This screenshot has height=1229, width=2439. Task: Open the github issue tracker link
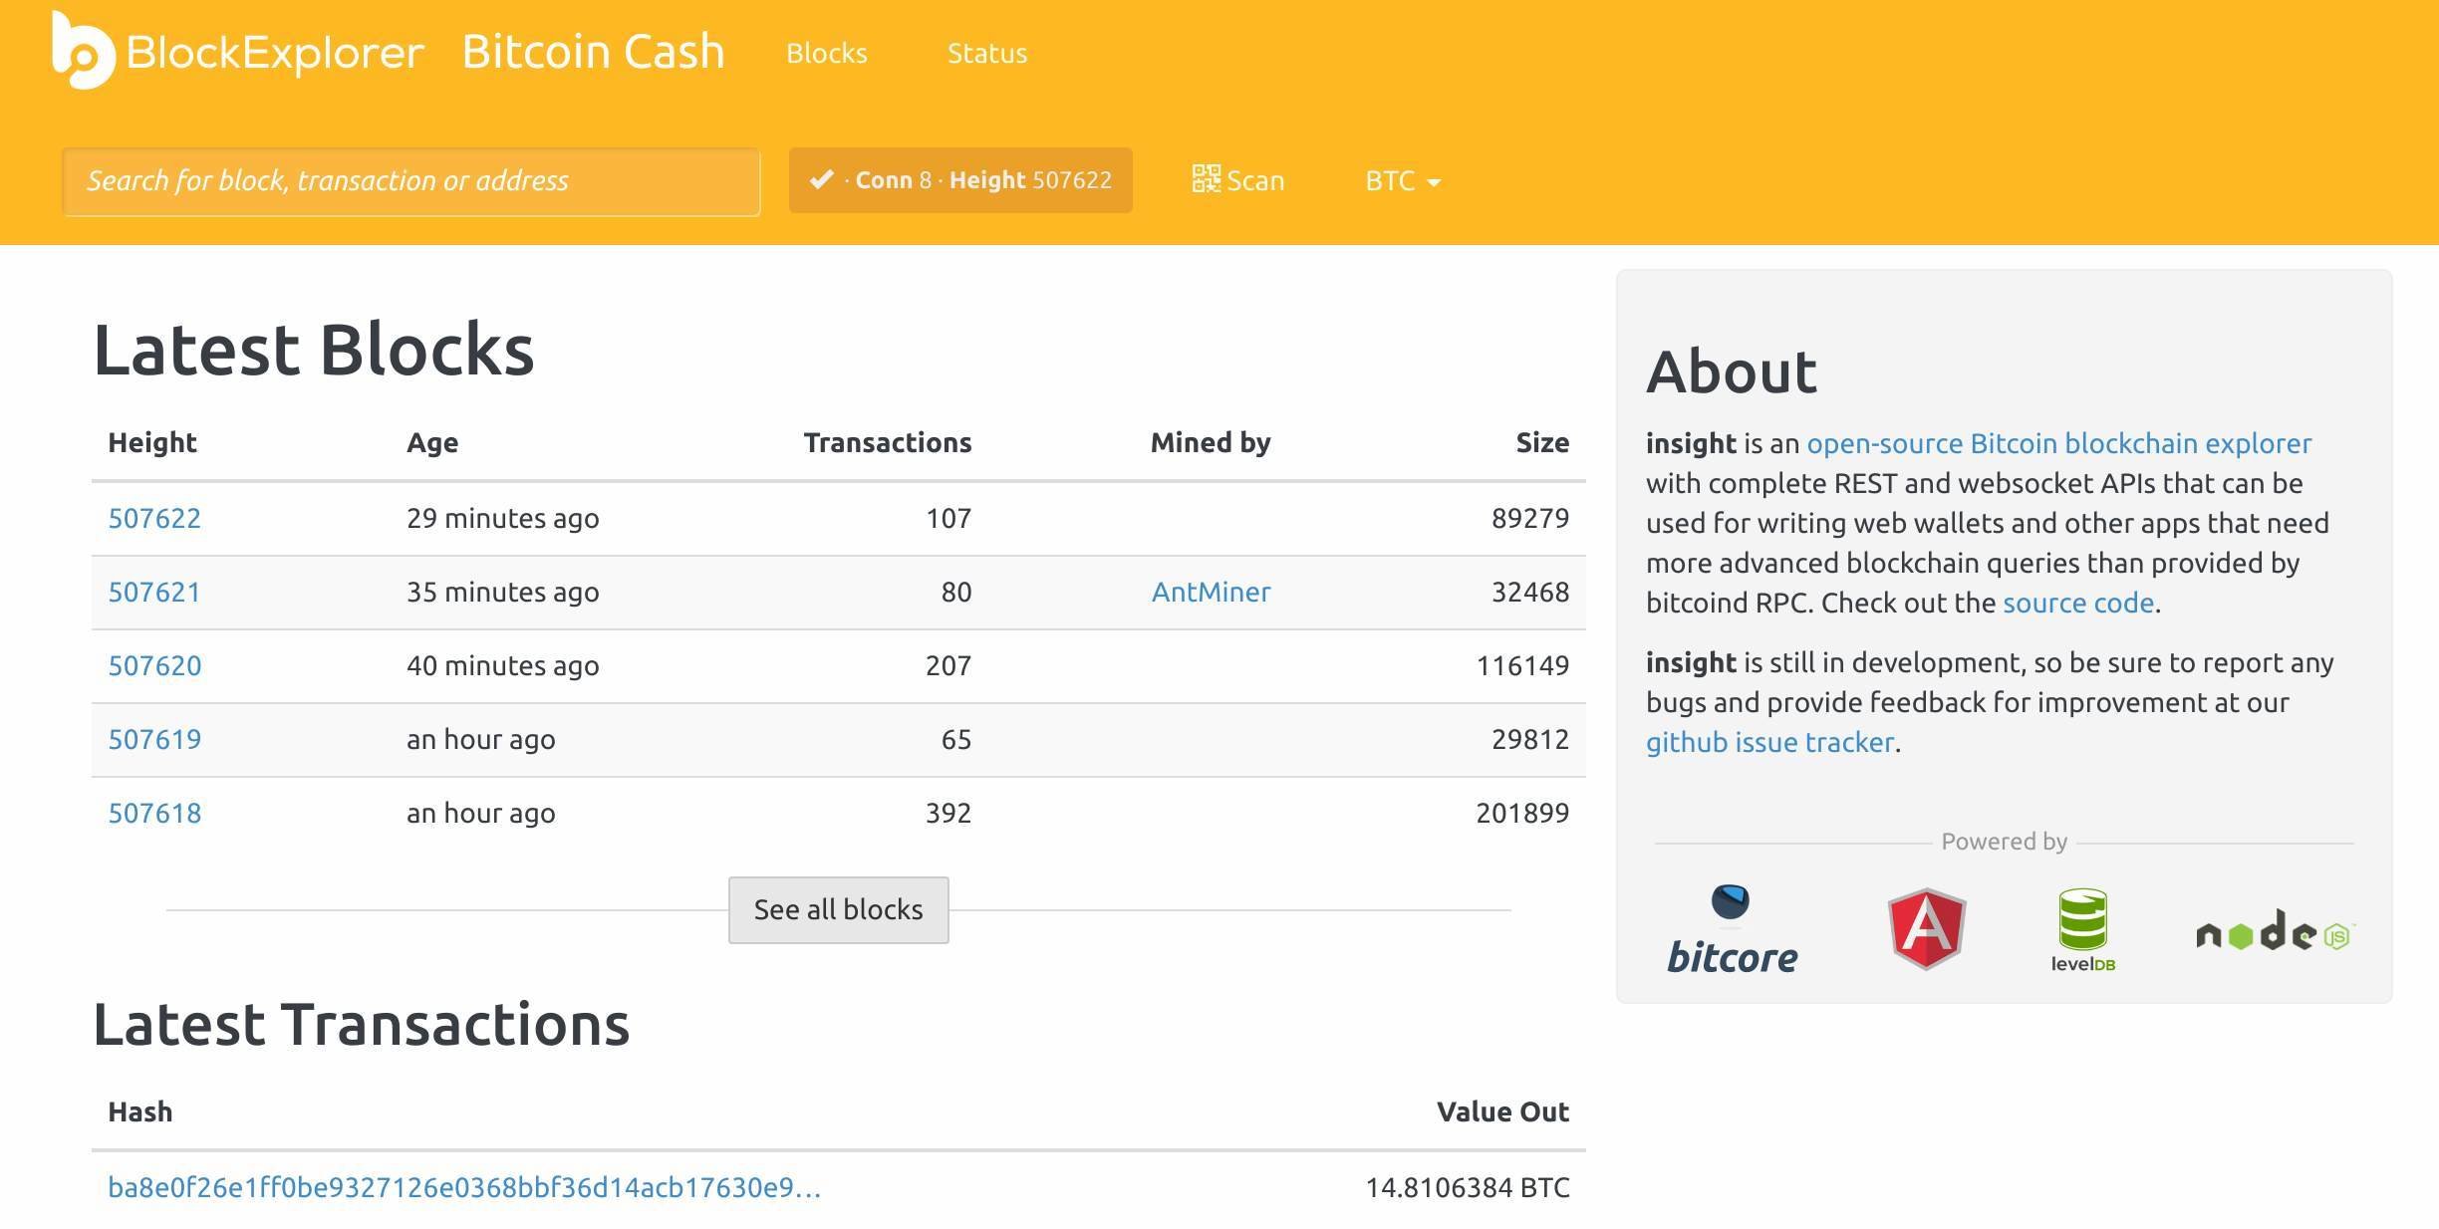click(1769, 742)
